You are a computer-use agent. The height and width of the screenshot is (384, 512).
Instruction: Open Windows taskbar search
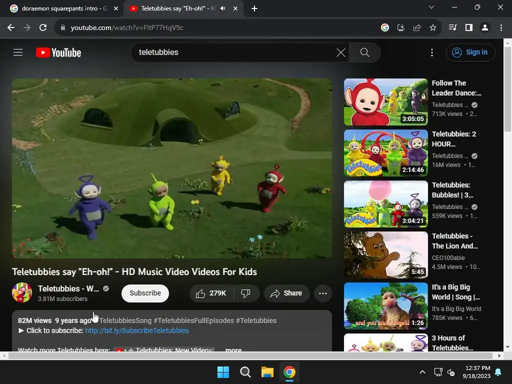coord(245,372)
